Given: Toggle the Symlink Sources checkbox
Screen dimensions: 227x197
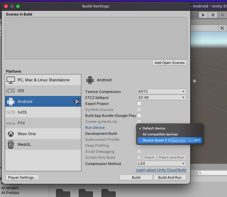Looking at the screenshot, I should 139,109.
